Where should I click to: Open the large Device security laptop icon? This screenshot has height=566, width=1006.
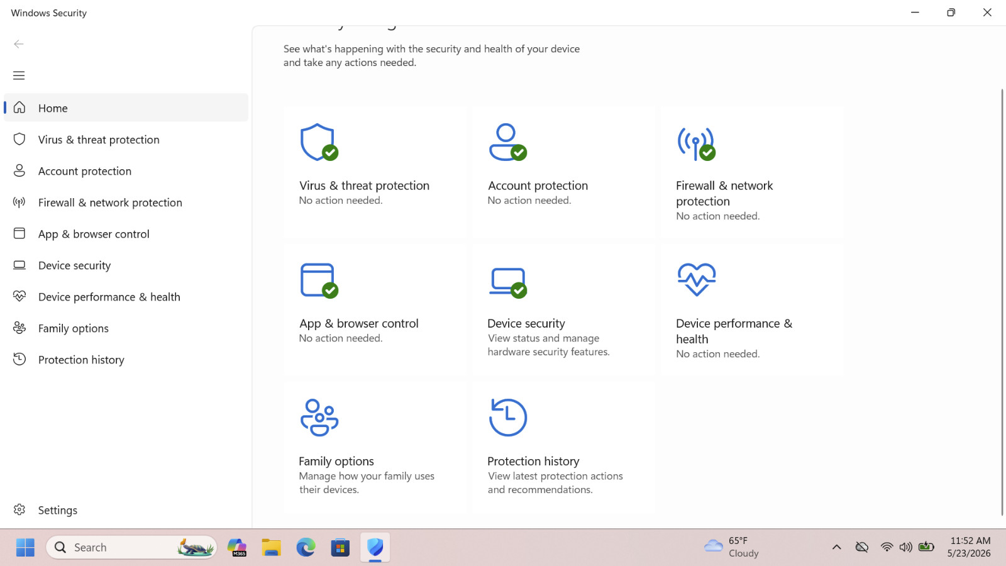[508, 282]
